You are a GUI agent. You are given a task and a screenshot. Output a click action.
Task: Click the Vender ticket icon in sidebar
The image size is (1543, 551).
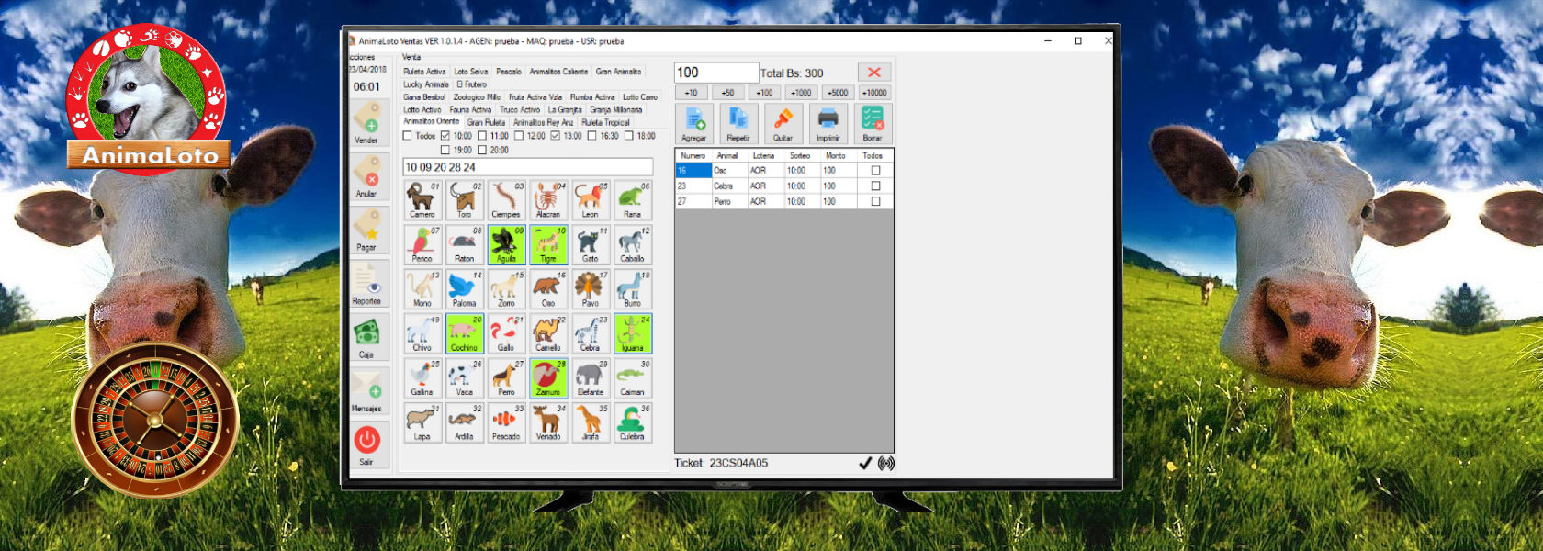tap(368, 121)
